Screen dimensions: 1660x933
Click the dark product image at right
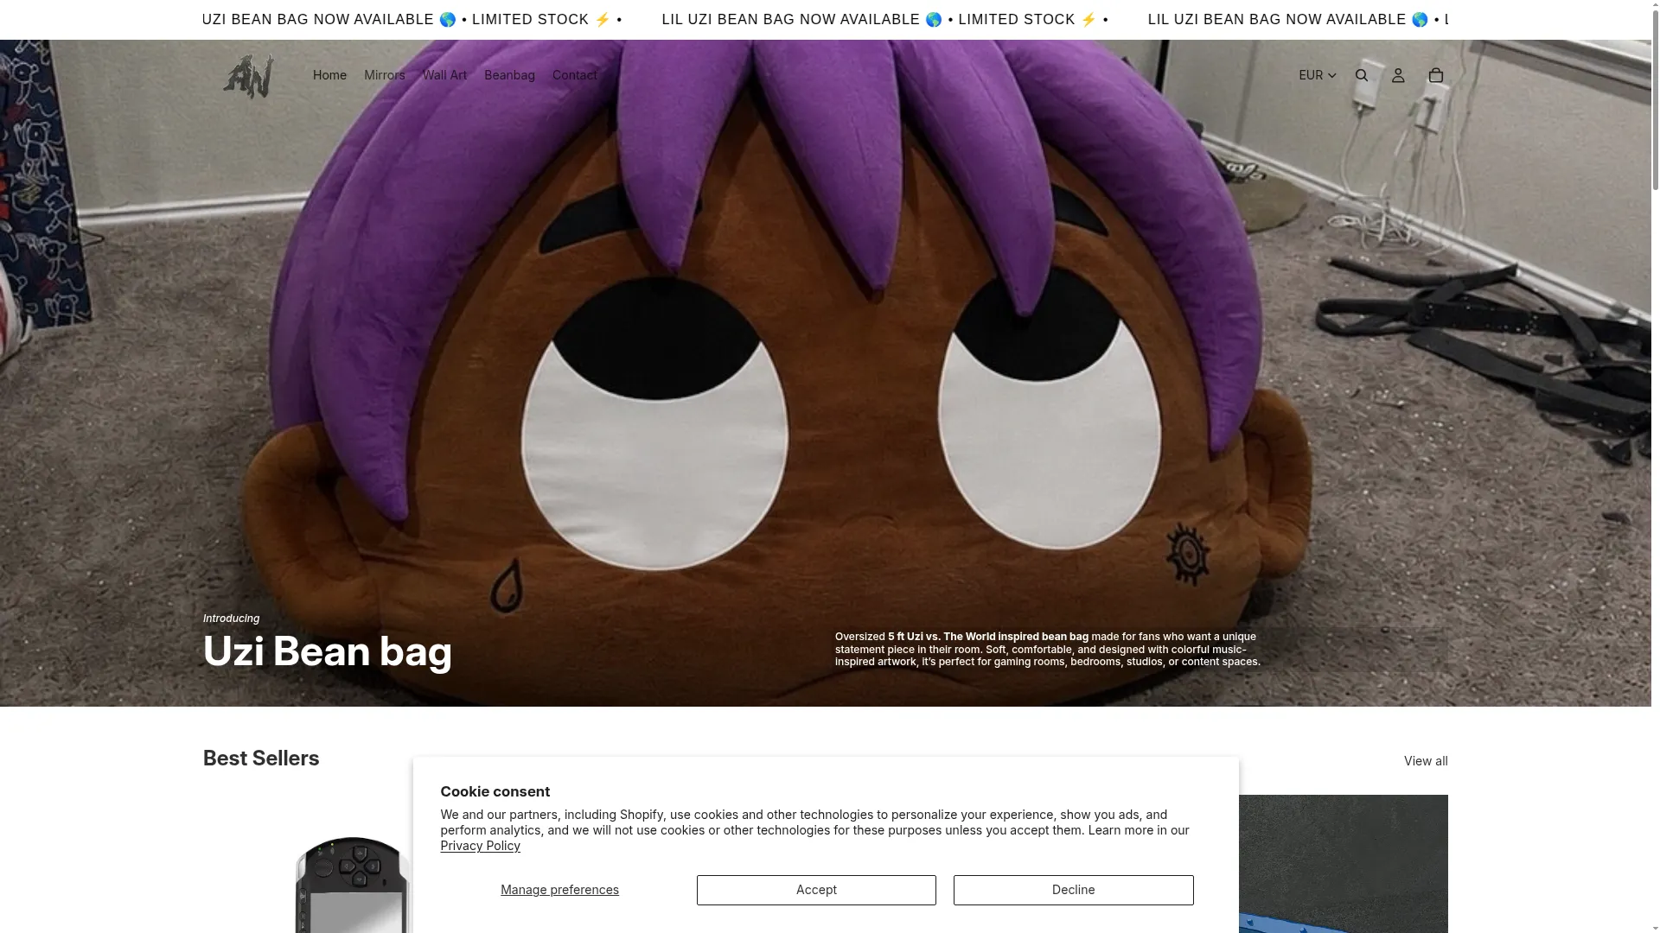[1343, 864]
